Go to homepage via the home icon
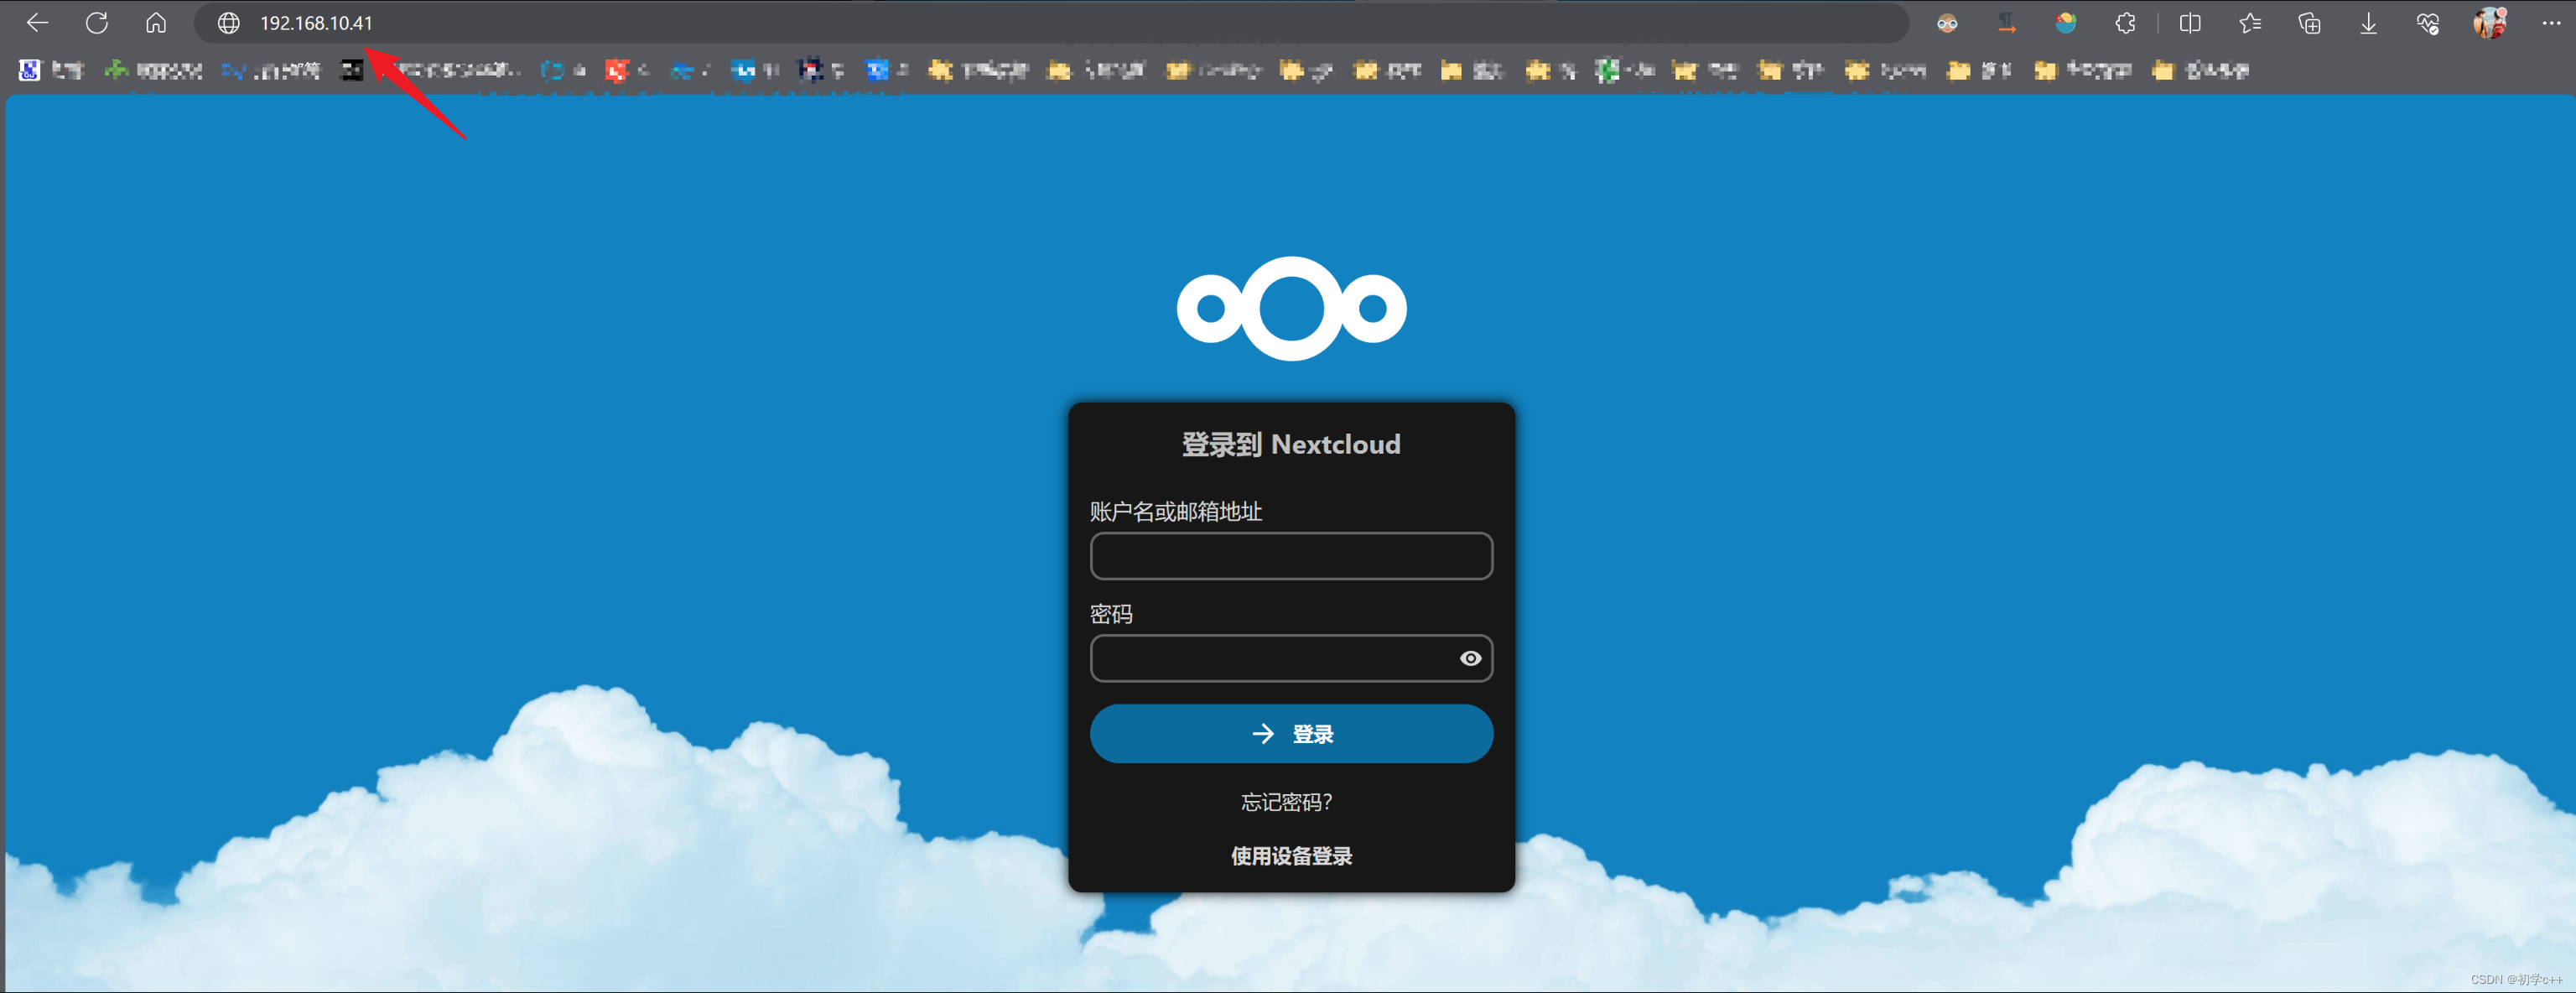 pos(156,22)
